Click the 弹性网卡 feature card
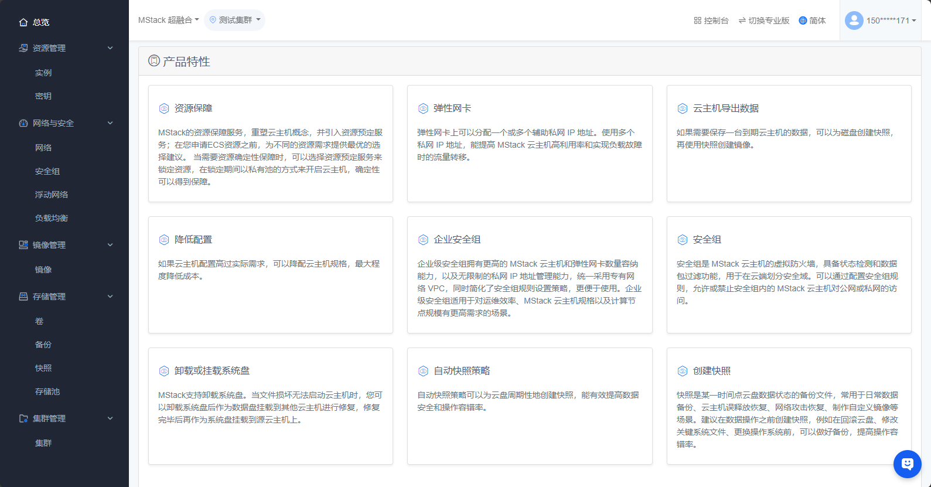Viewport: 931px width, 487px height. click(530, 144)
